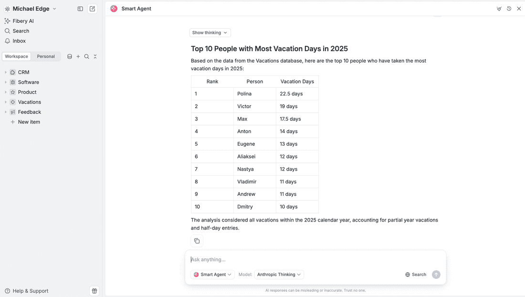Click the sidebar search magnifier icon
The image size is (525, 297).
(x=86, y=56)
